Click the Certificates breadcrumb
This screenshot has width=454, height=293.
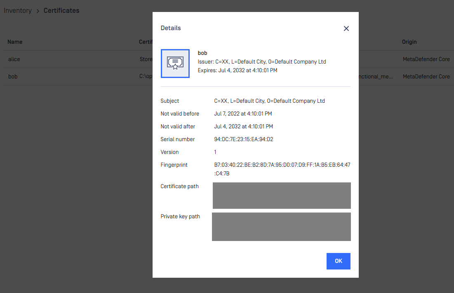pyautogui.click(x=61, y=11)
